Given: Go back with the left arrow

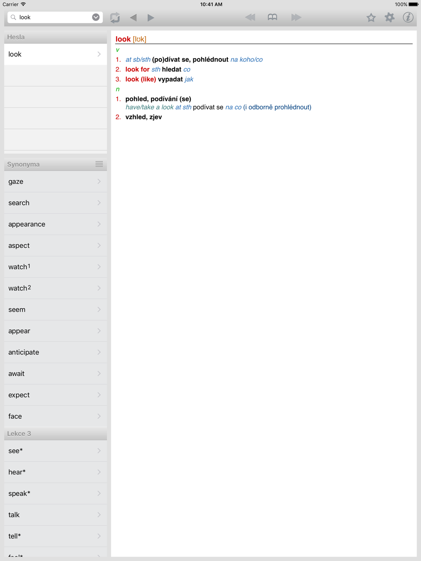Looking at the screenshot, I should coord(133,18).
